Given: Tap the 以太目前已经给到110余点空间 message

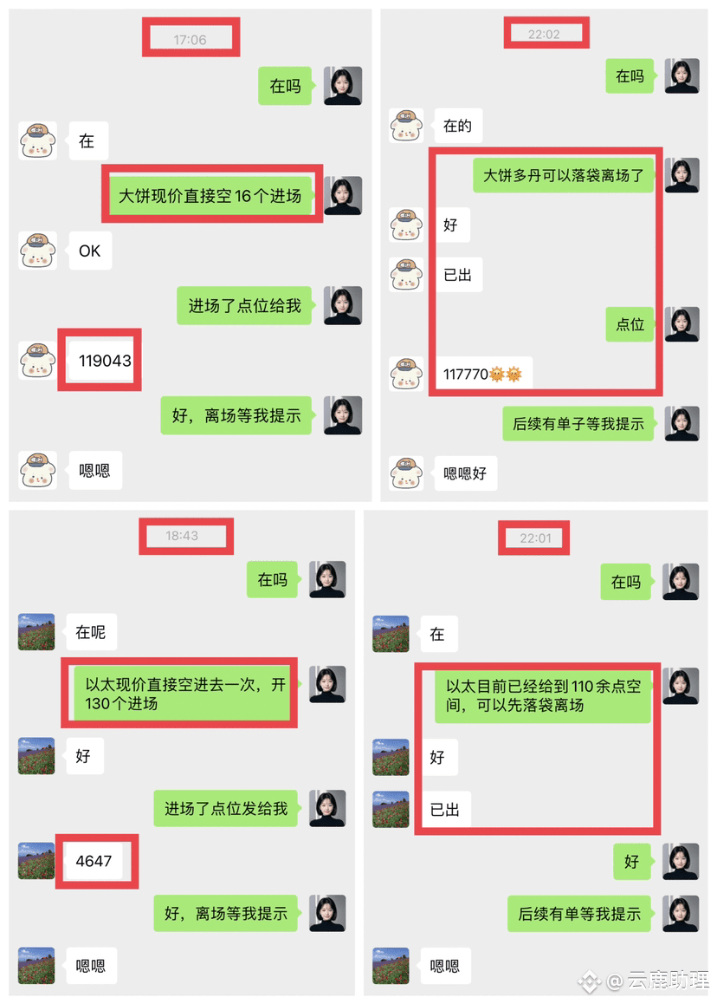Looking at the screenshot, I should point(543,696).
